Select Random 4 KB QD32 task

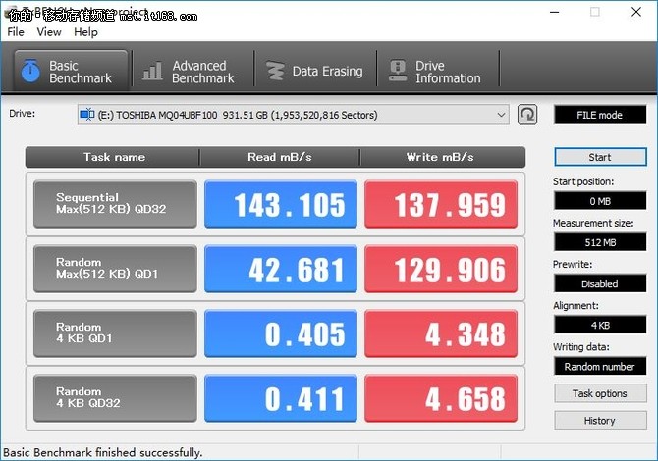coord(115,398)
